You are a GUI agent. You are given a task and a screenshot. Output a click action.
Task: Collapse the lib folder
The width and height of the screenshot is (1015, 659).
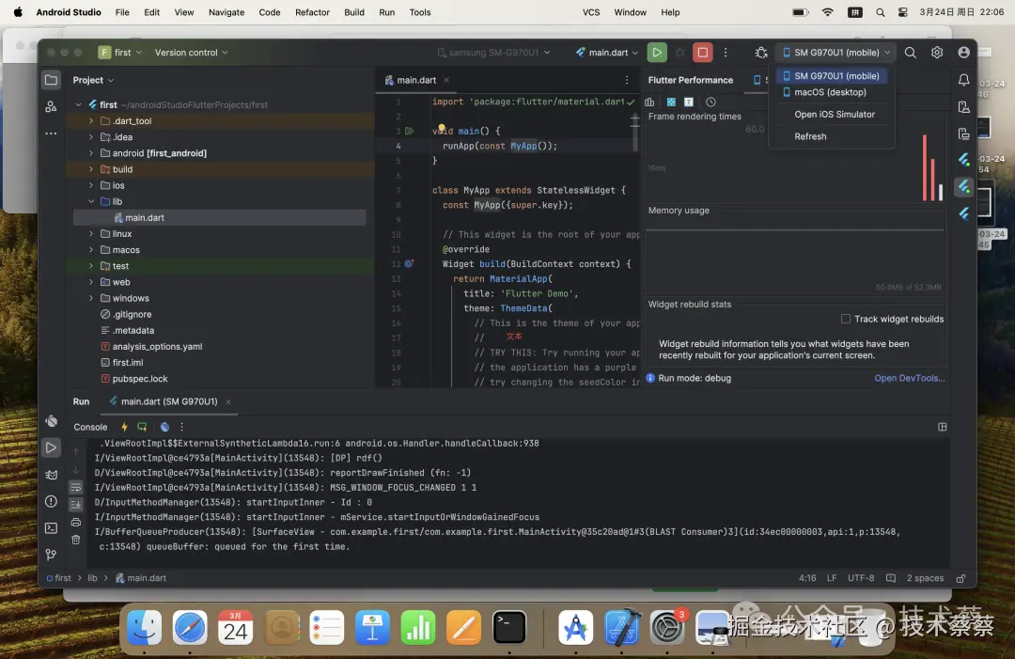click(90, 201)
